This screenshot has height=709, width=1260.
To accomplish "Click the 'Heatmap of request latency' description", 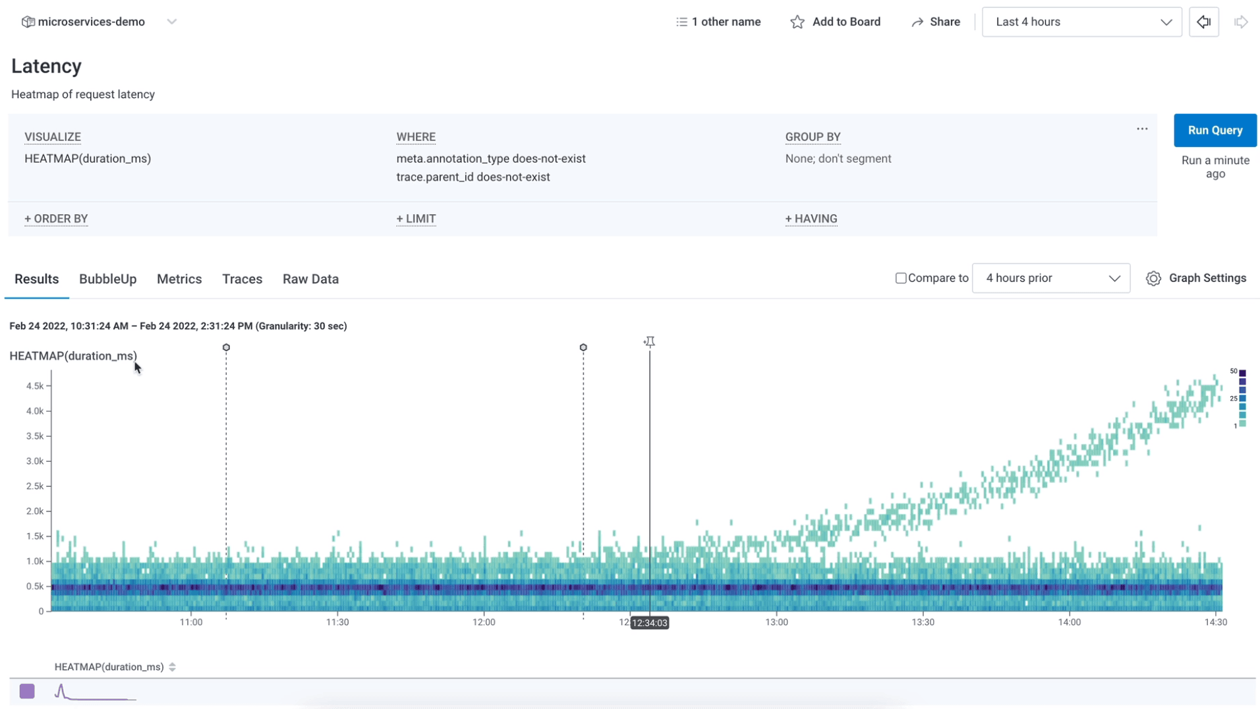I will tap(83, 94).
